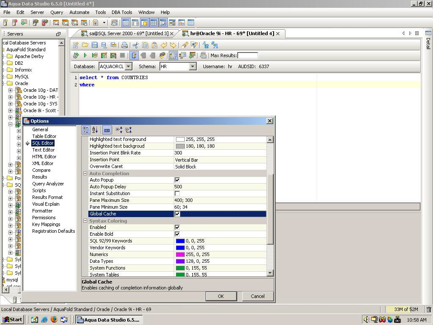Click the Copy pages icon

145,45
